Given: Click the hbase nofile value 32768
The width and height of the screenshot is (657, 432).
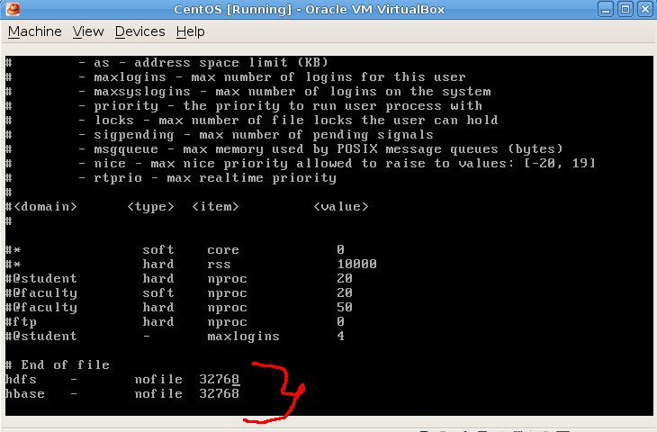Looking at the screenshot, I should (x=219, y=393).
